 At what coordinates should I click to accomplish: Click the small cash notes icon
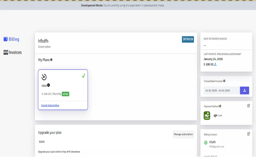[x=215, y=116]
